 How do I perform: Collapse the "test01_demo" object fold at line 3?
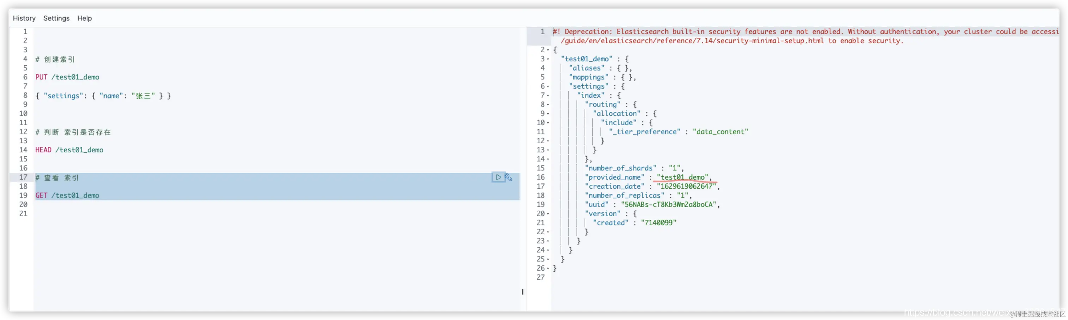(548, 59)
